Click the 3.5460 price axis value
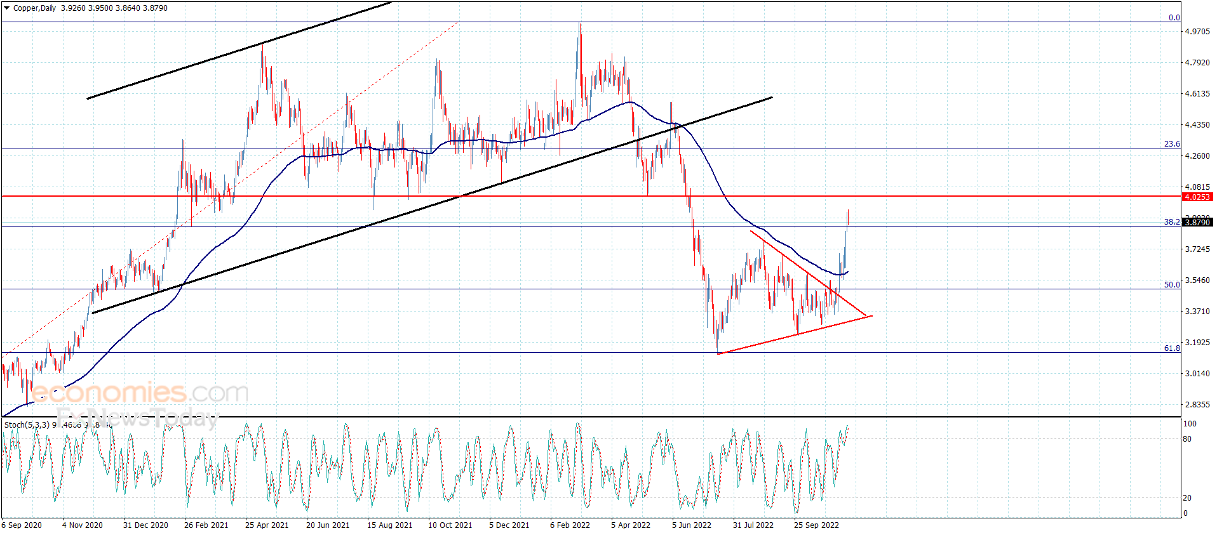The height and width of the screenshot is (533, 1217). click(x=1197, y=280)
